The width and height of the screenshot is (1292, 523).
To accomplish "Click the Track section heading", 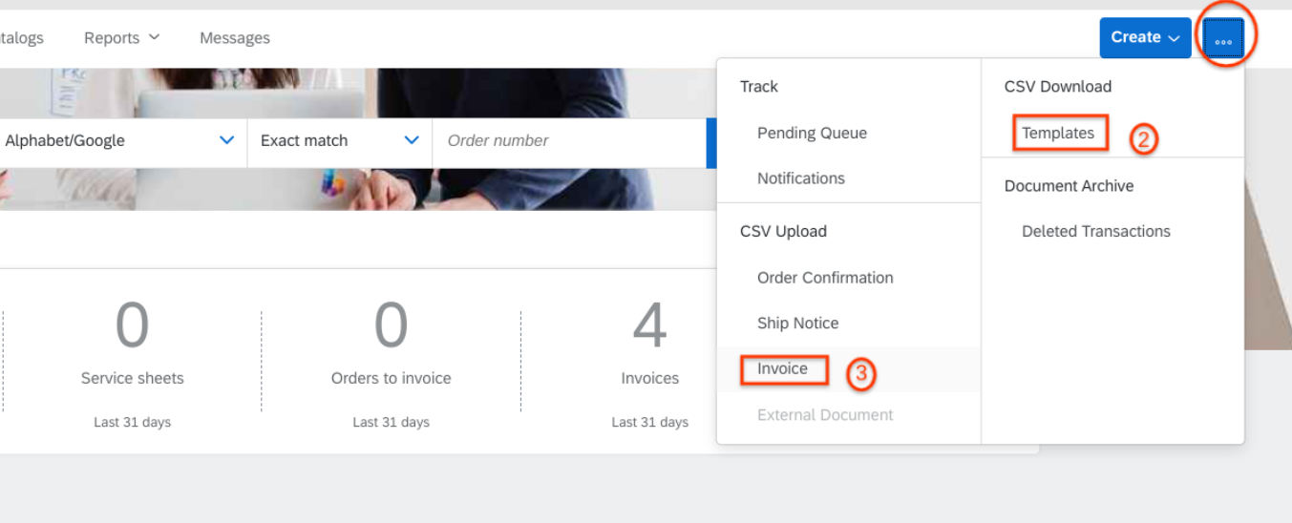I will tap(759, 87).
